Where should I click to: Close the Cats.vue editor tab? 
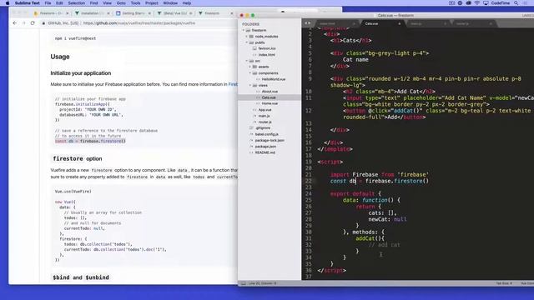click(400, 23)
